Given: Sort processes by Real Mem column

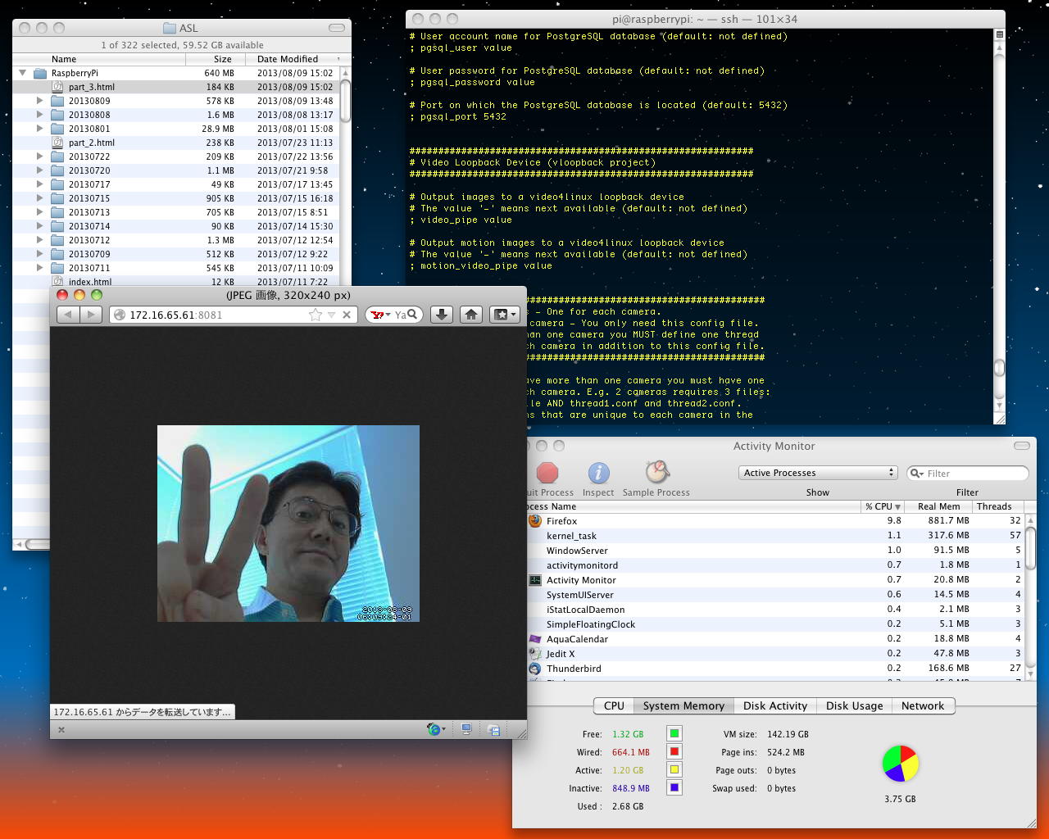Looking at the screenshot, I should click(938, 506).
